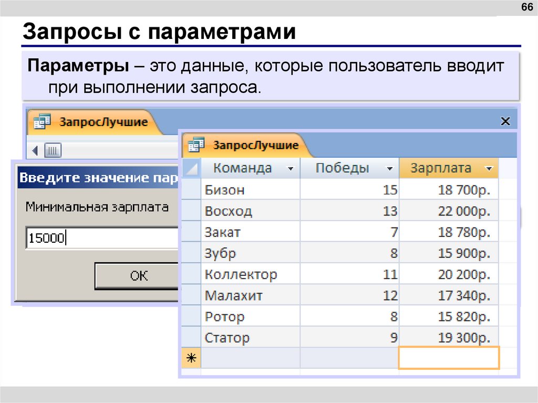Select the Бизон team cell
The height and width of the screenshot is (403, 538).
click(x=250, y=190)
